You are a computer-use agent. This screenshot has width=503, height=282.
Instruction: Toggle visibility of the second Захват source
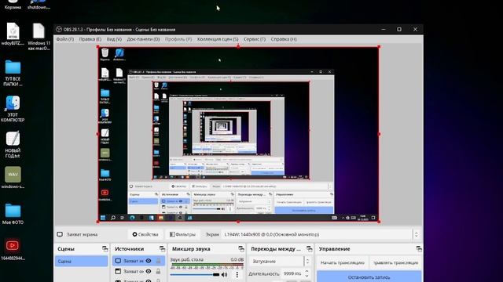(x=149, y=271)
